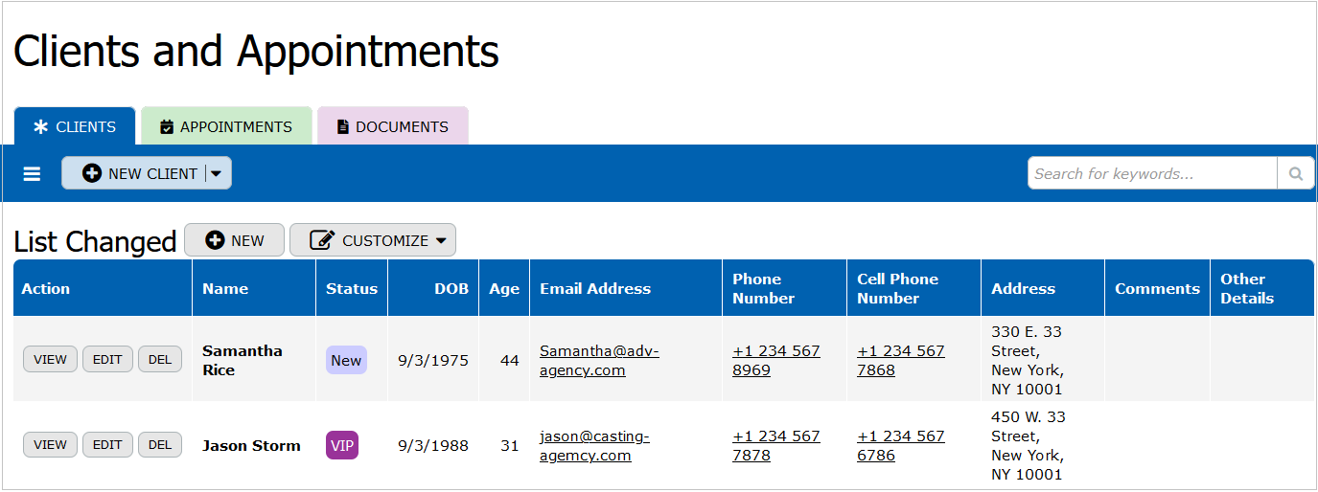1318x492 pixels.
Task: Open Samantha@adv-agency.com email link
Action: tap(598, 361)
